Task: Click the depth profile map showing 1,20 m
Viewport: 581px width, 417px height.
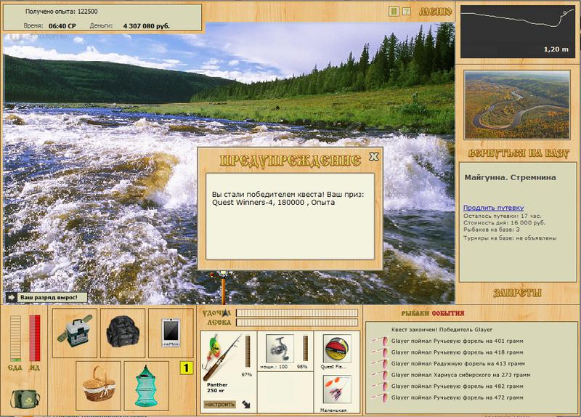Action: [x=517, y=31]
